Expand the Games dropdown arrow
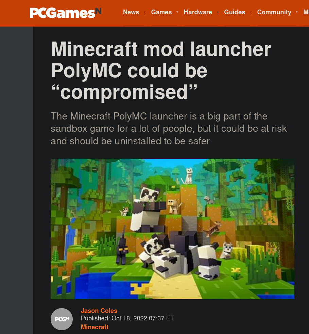Viewport: 309px width, 334px height. point(177,12)
